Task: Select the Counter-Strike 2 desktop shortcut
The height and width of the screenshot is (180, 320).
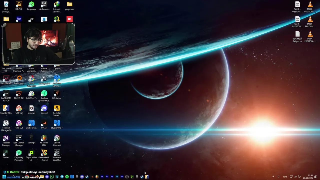Action: click(x=6, y=111)
